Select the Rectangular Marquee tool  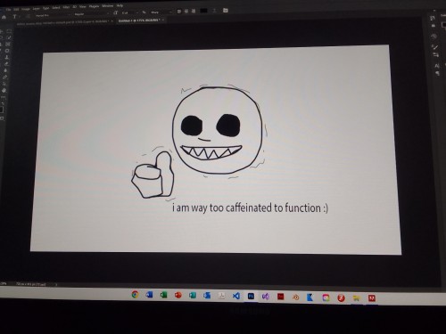(x=9, y=31)
